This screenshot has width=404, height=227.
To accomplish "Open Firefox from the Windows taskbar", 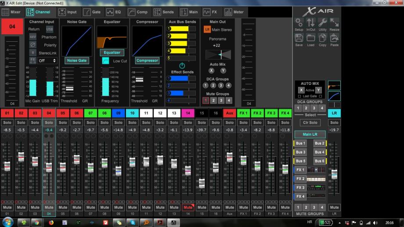I will pos(51,223).
